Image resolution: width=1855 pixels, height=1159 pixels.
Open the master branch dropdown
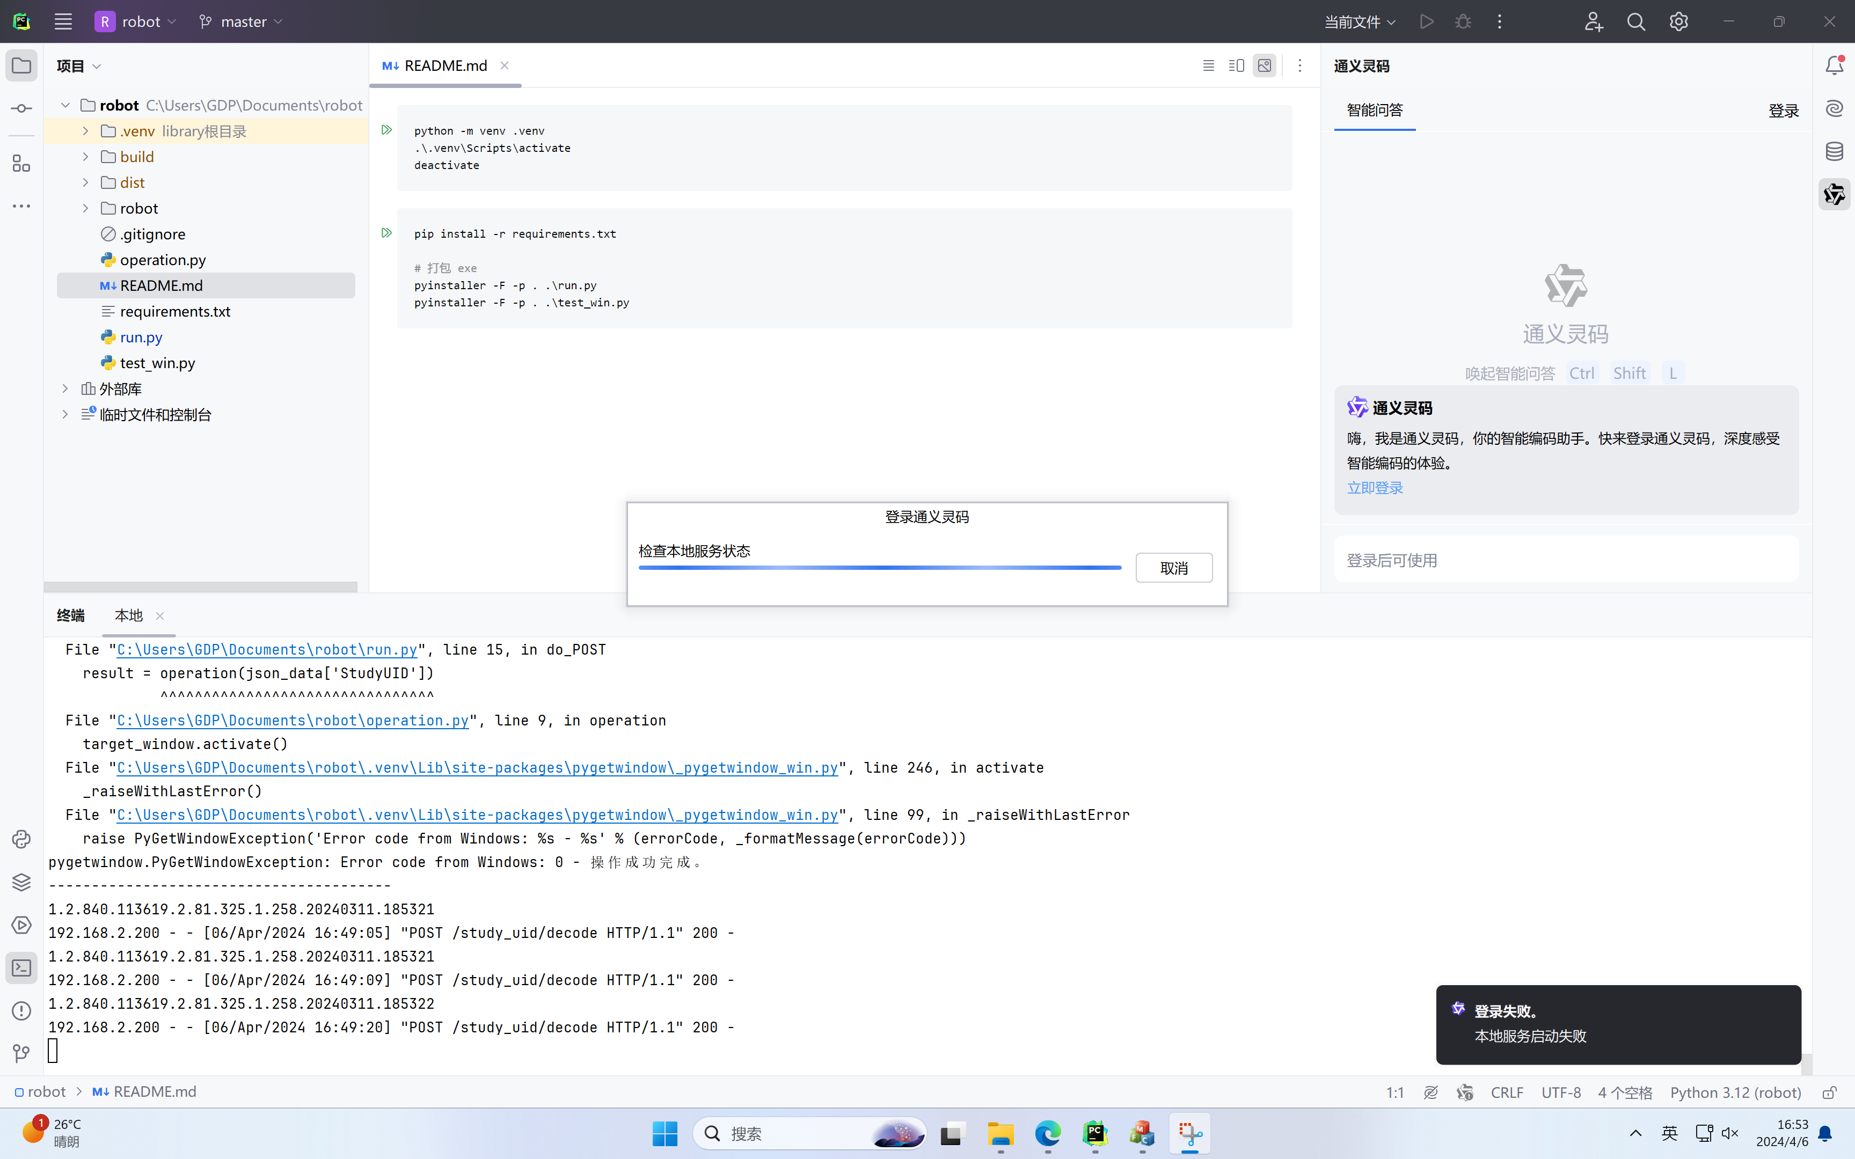point(240,21)
